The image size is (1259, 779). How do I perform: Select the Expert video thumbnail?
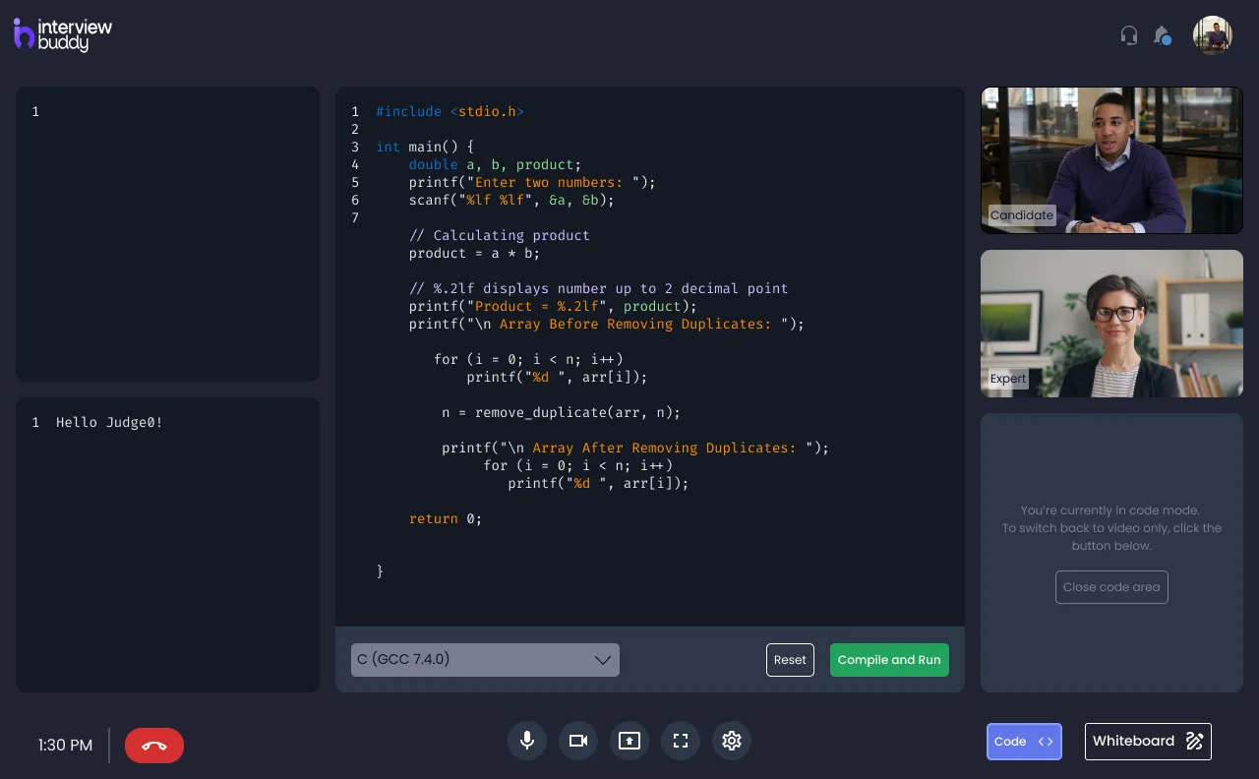pyautogui.click(x=1111, y=323)
